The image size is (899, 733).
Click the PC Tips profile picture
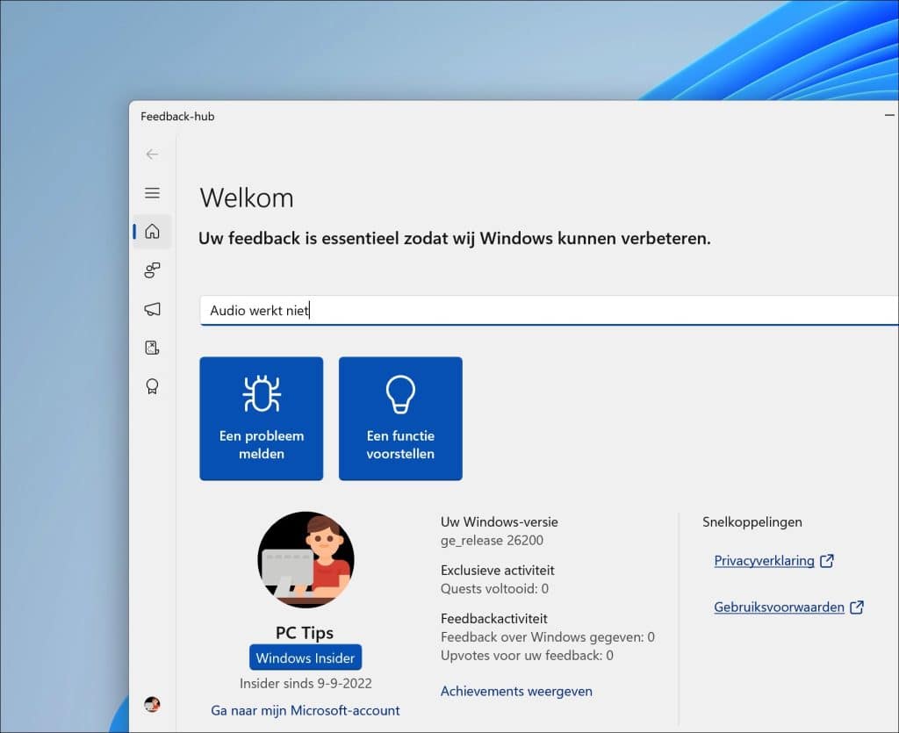306,561
